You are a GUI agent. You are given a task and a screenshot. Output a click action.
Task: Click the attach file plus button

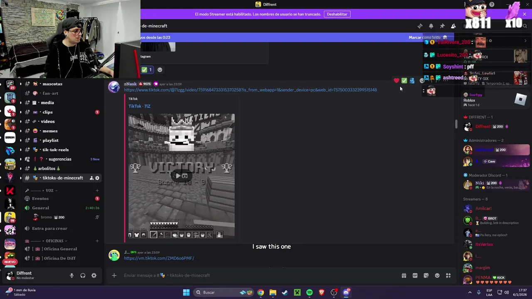coord(114,275)
